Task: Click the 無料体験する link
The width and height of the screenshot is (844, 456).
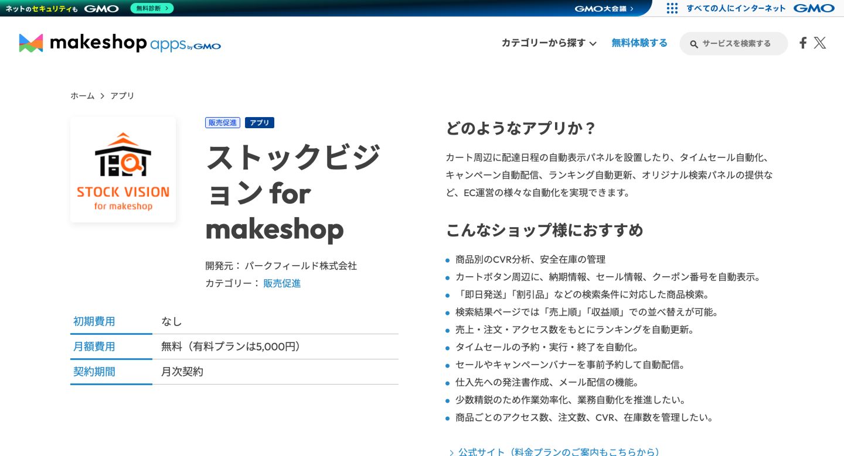Action: [639, 43]
